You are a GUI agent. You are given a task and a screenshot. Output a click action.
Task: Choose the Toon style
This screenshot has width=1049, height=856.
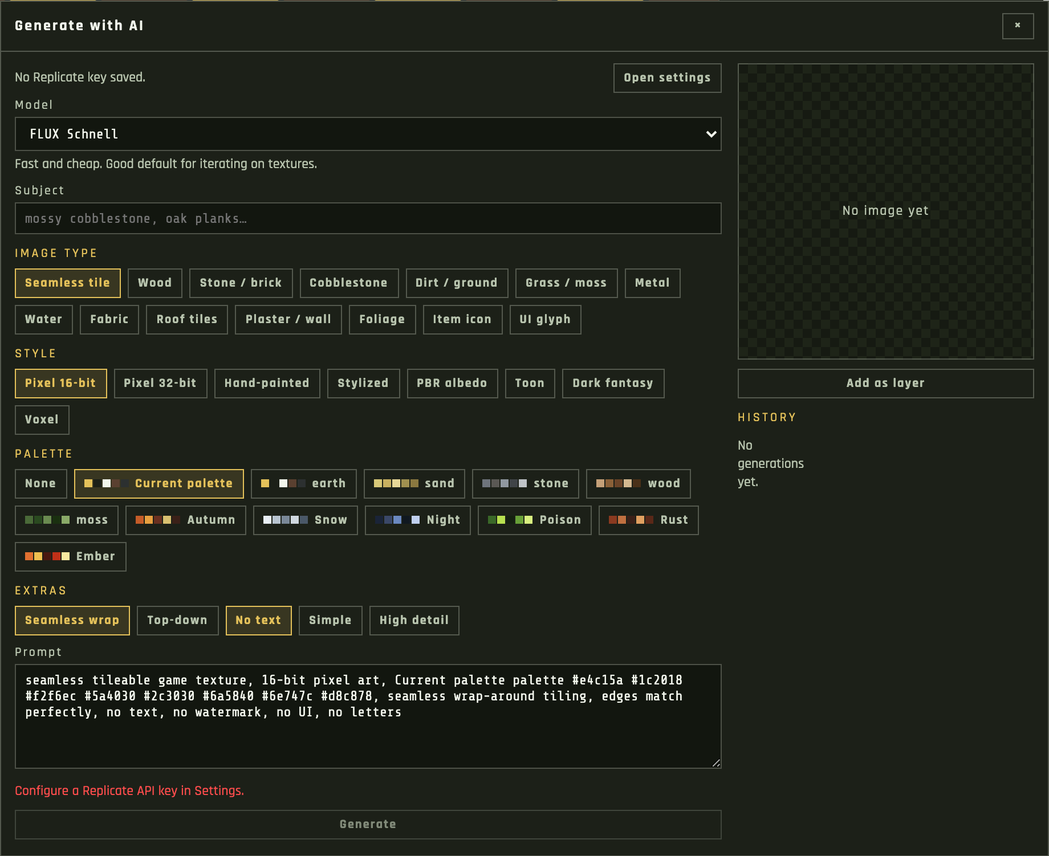pyautogui.click(x=530, y=383)
